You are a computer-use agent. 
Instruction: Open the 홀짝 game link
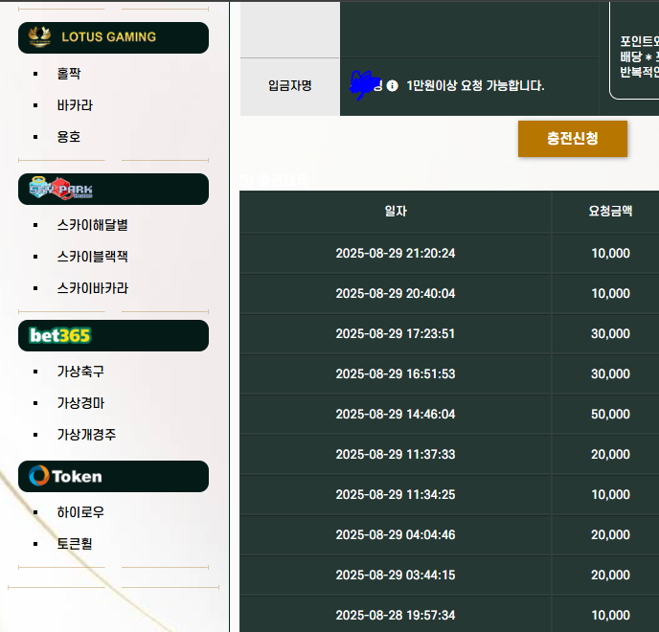pos(69,74)
